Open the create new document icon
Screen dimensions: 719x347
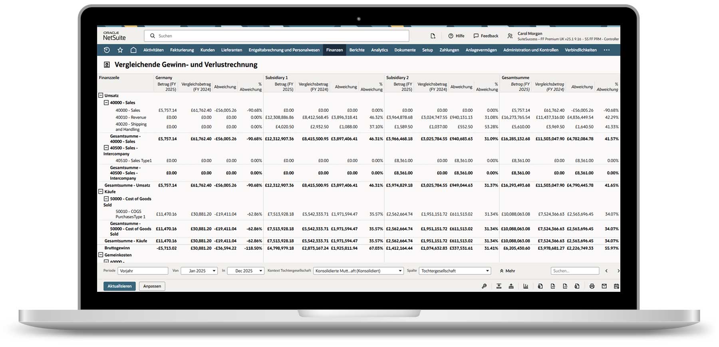[433, 36]
